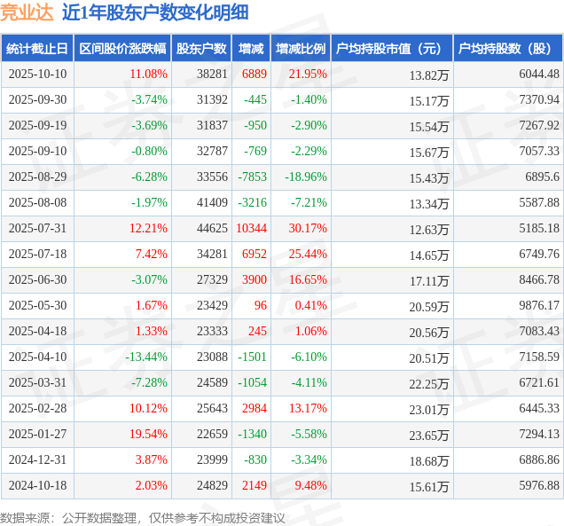The width and height of the screenshot is (564, 526).
Task: Select the 9876.17 average shares cell
Action: coord(539,305)
